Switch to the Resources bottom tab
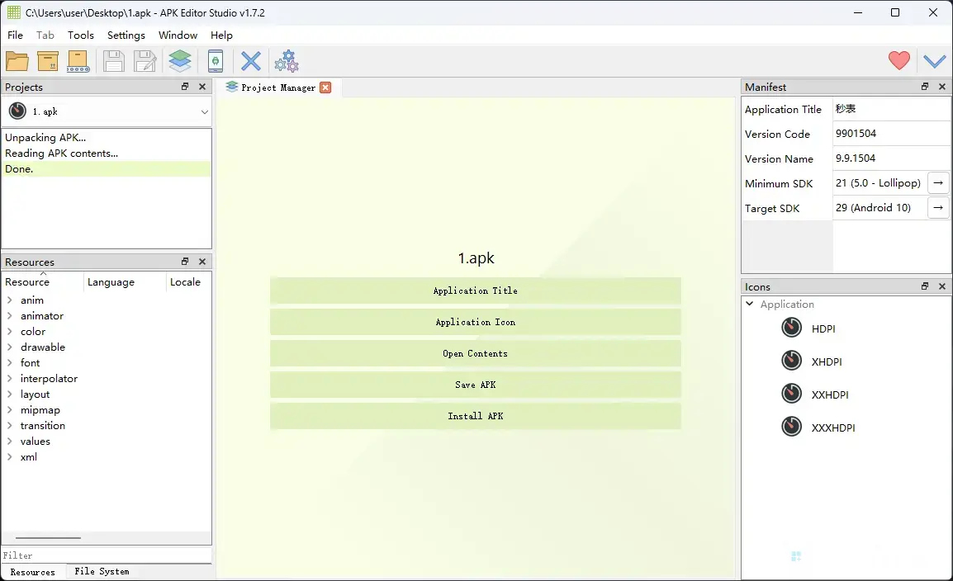Screen dimensions: 953x581 point(32,572)
